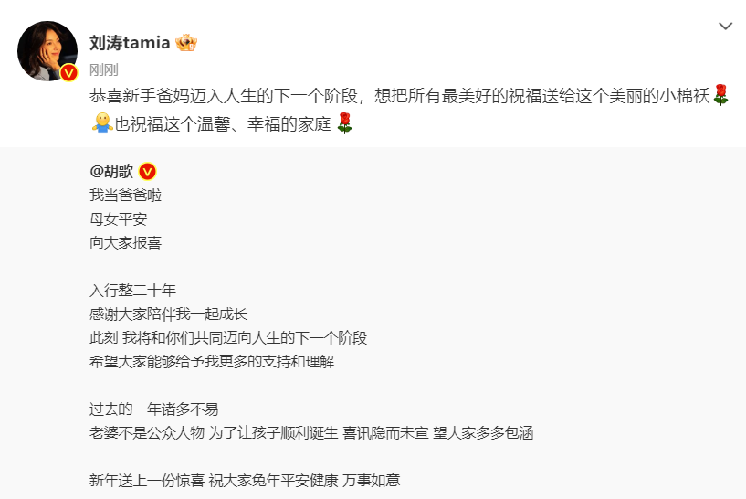This screenshot has width=746, height=499.
Task: Click the verified badge next to 胡歌
Action: click(x=147, y=171)
